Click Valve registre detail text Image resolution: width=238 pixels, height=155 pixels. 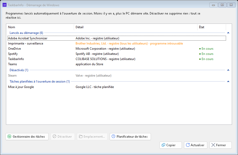(x=94, y=76)
